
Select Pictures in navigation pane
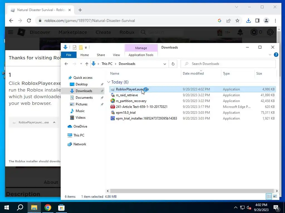tap(82, 104)
